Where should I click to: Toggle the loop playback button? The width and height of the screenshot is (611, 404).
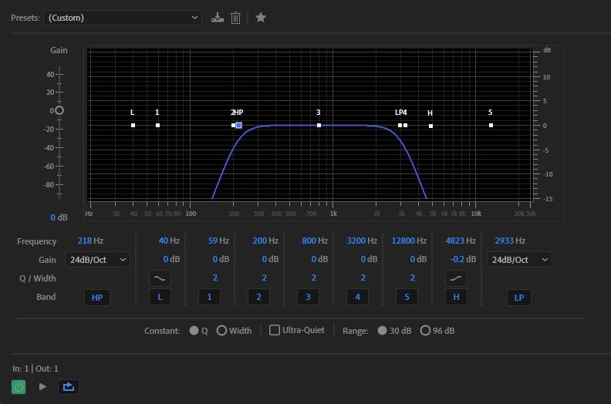(x=69, y=386)
